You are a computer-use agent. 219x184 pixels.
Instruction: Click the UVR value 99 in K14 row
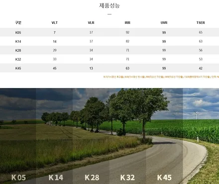(164, 41)
